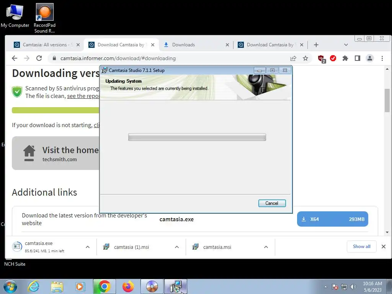Reload the camtasia.informer.com page
Viewport: 392px width, 294px height.
tap(39, 58)
